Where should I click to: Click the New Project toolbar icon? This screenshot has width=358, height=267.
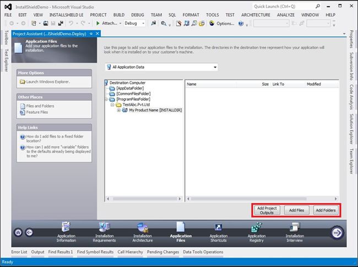(x=34, y=23)
